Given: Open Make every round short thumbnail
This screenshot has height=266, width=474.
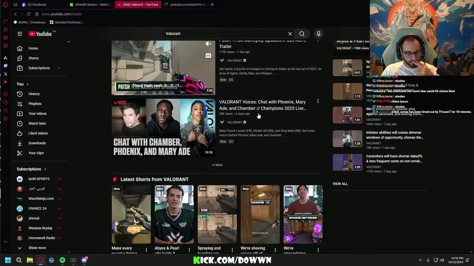Looking at the screenshot, I should [131, 214].
